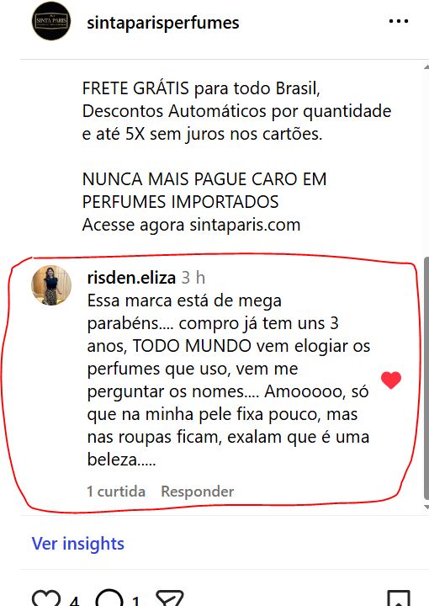429x606 pixels.
Task: Click the scrollbar down arrow
Action: (x=426, y=506)
